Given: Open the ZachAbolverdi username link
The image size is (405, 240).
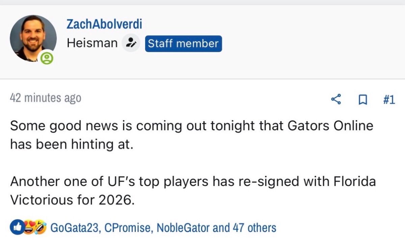Looking at the screenshot, I should 104,24.
